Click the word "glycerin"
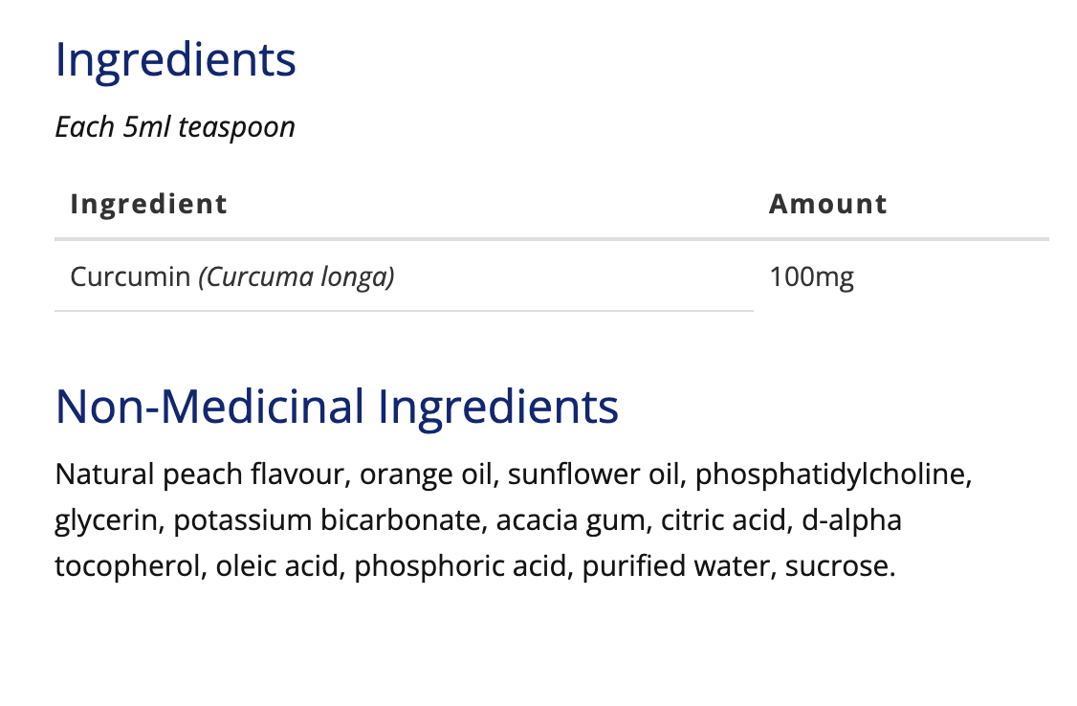 [x=106, y=520]
